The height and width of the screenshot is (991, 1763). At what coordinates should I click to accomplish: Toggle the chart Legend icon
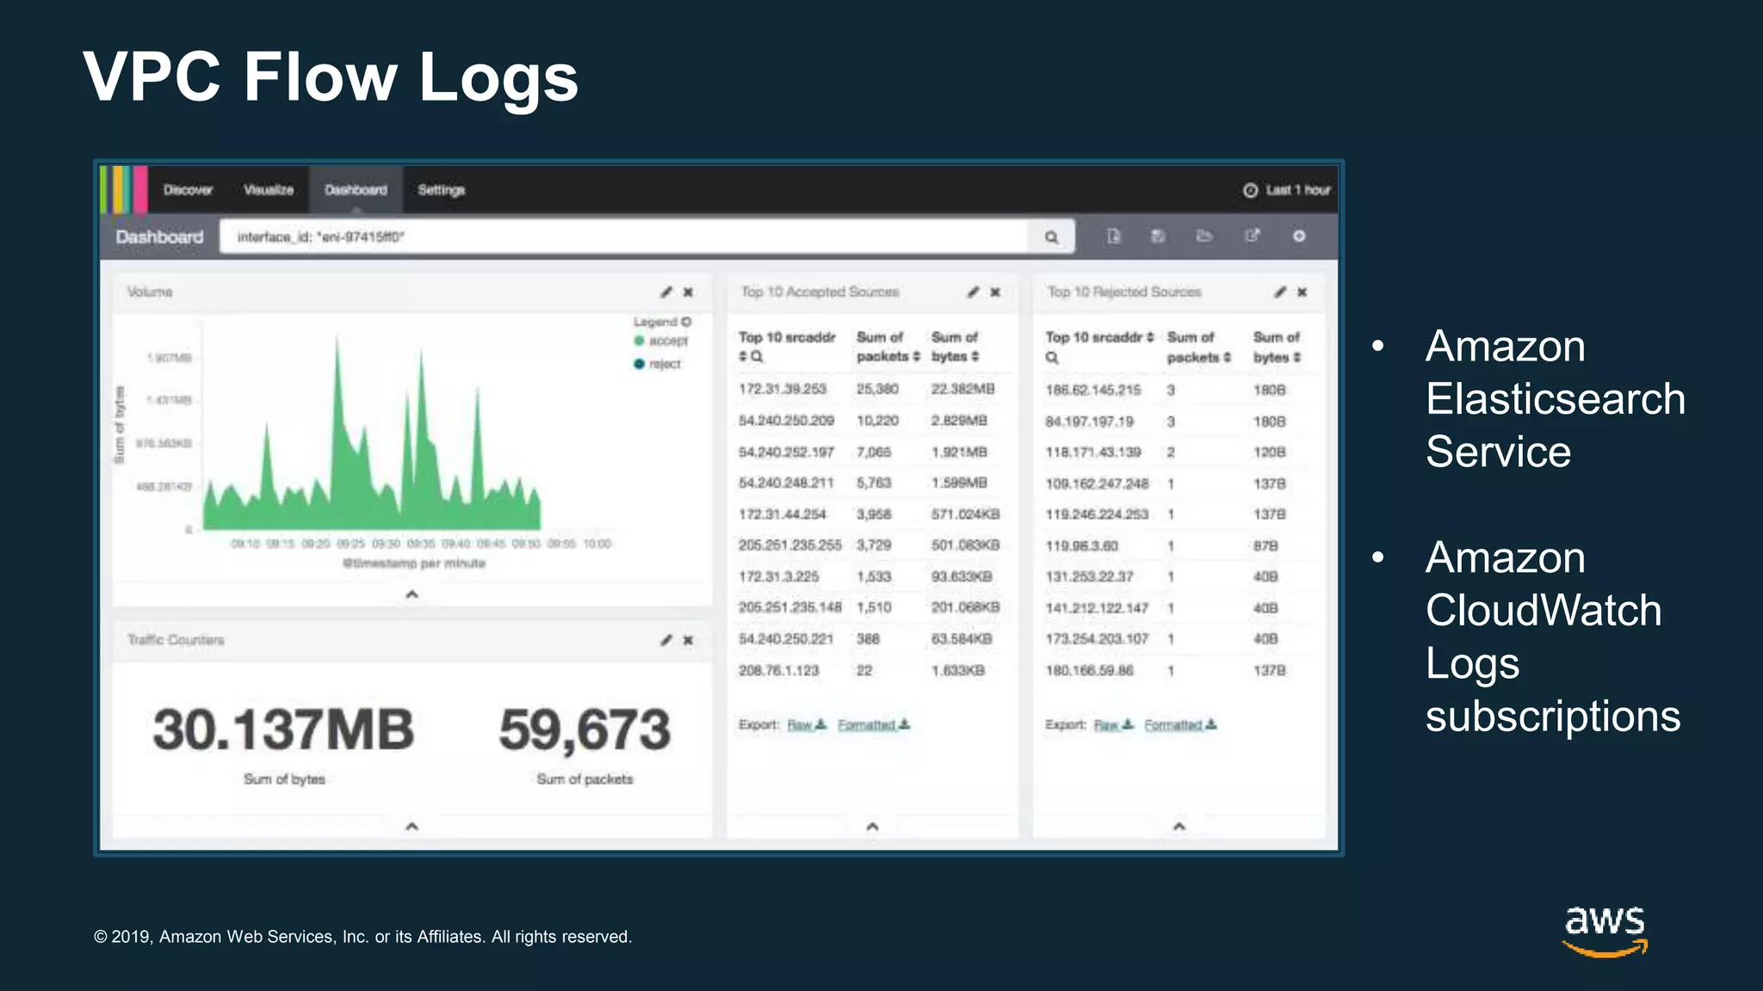click(x=686, y=322)
